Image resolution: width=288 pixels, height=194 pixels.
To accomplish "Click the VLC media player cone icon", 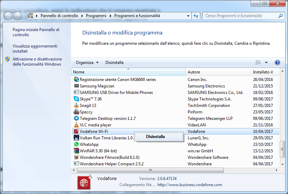I will pyautogui.click(x=76, y=125).
